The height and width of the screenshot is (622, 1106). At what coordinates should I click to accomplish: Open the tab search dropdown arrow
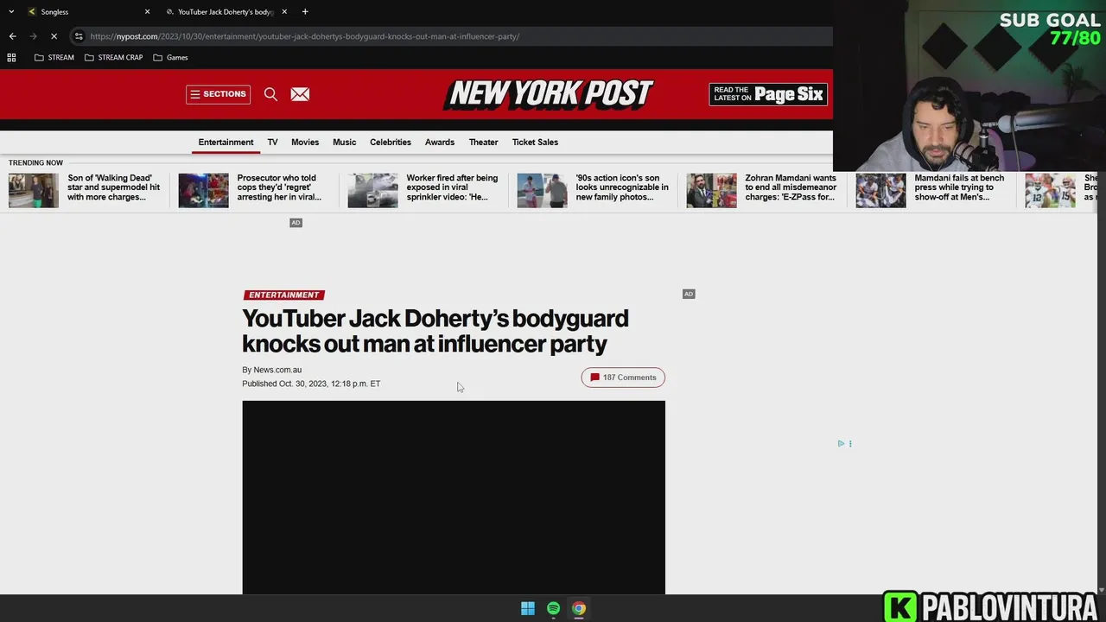point(11,11)
